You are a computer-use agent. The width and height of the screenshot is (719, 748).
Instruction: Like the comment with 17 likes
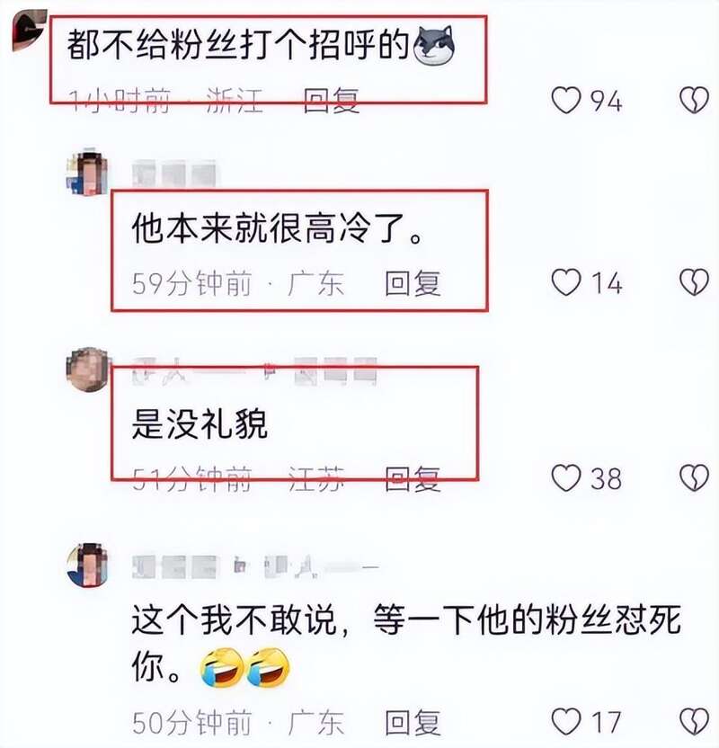tap(566, 721)
